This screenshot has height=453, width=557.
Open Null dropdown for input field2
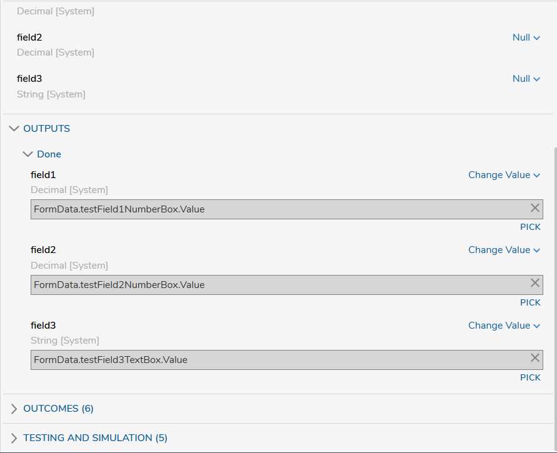pyautogui.click(x=526, y=37)
